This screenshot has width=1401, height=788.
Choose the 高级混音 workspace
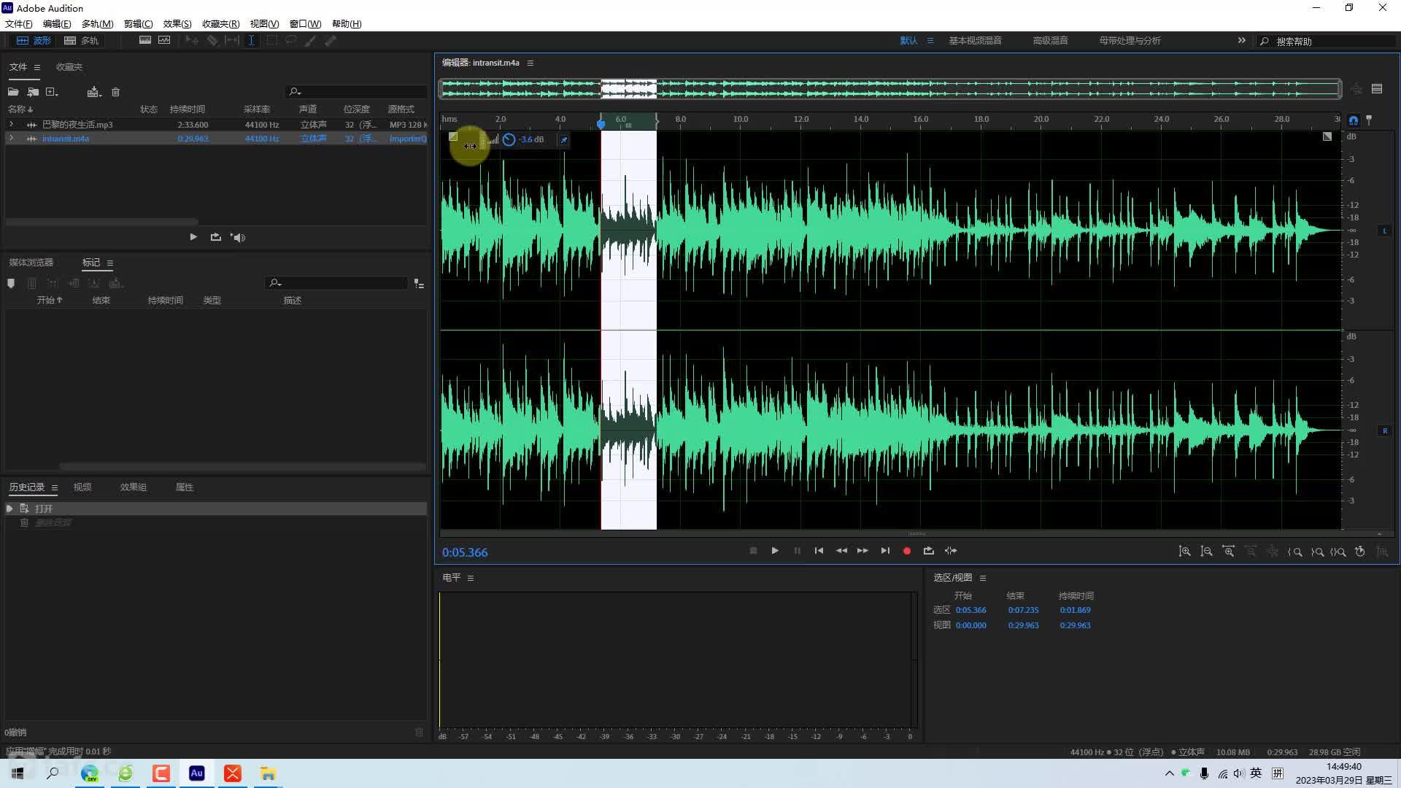[x=1050, y=41]
